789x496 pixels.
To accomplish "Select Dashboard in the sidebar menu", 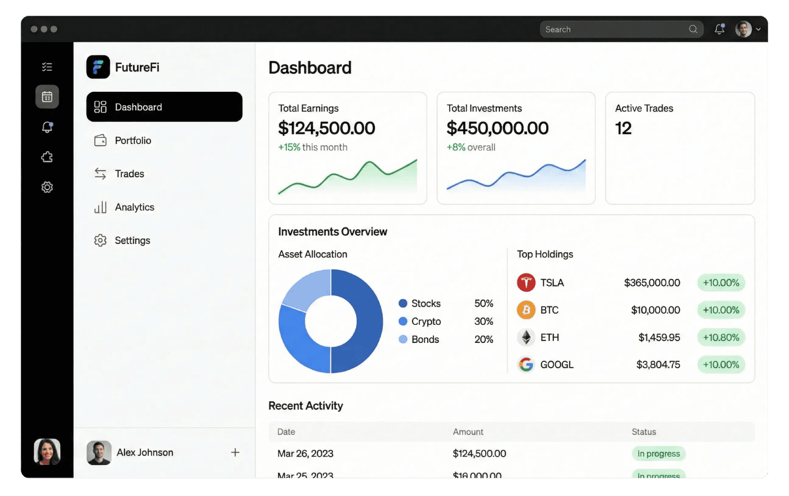I will (x=164, y=107).
